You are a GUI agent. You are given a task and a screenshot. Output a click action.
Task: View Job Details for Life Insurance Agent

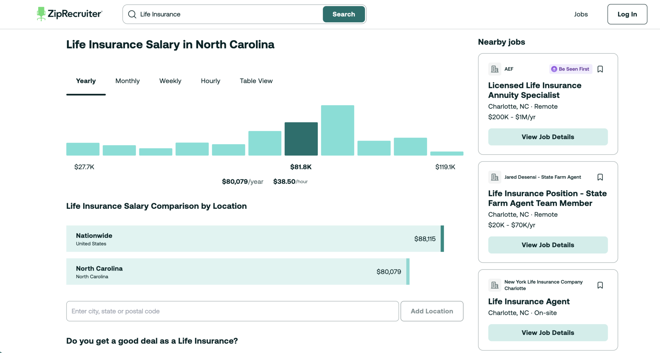click(x=548, y=333)
